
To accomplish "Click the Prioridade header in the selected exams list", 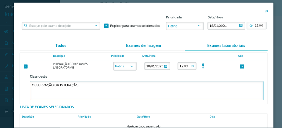I will click(84, 117).
